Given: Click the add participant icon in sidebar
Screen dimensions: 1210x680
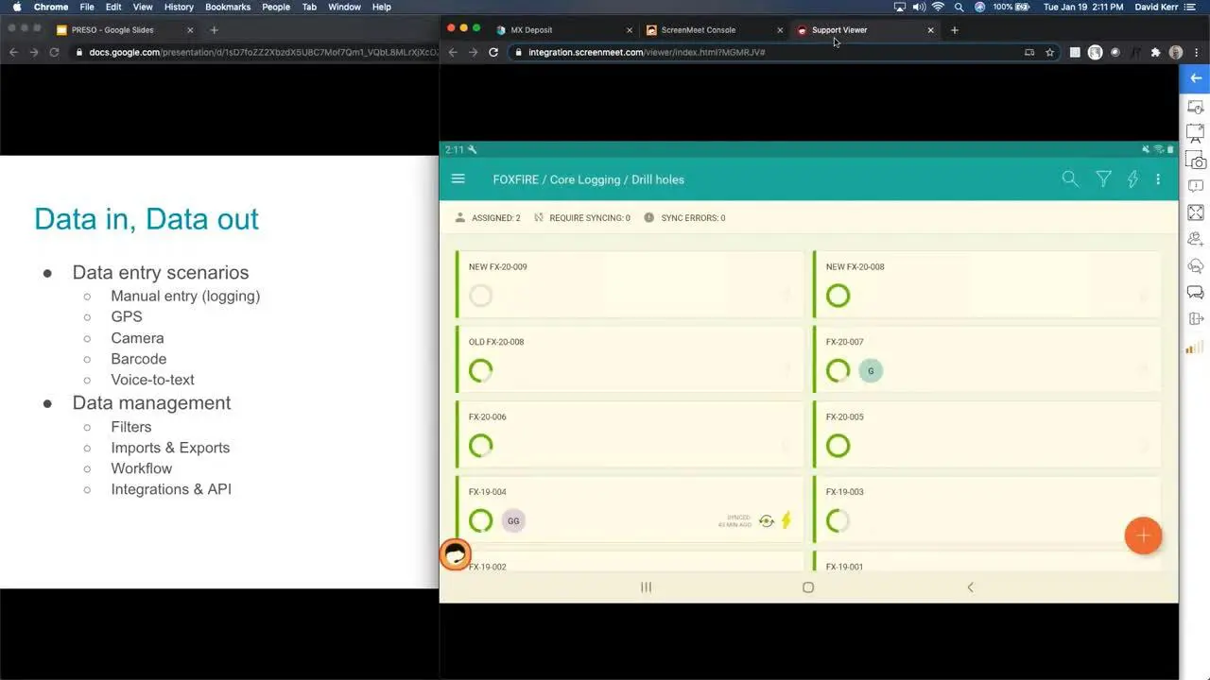Looking at the screenshot, I should 1196,239.
